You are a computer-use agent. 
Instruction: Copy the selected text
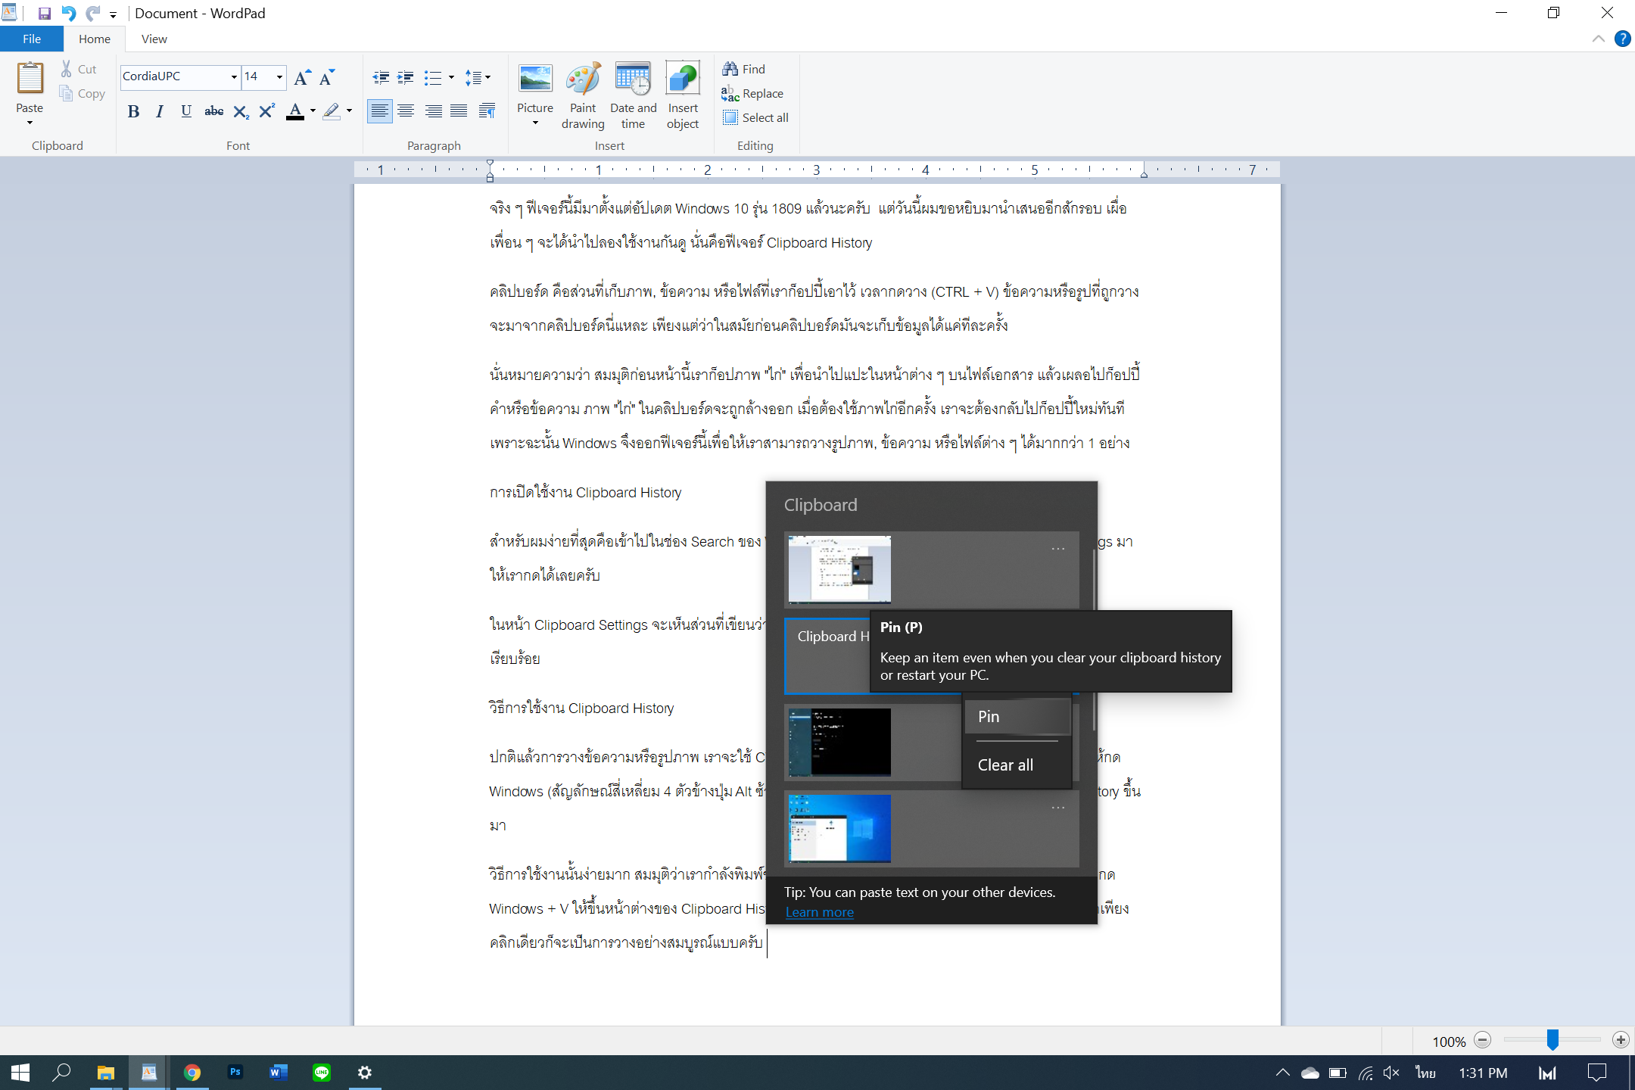pyautogui.click(x=82, y=93)
